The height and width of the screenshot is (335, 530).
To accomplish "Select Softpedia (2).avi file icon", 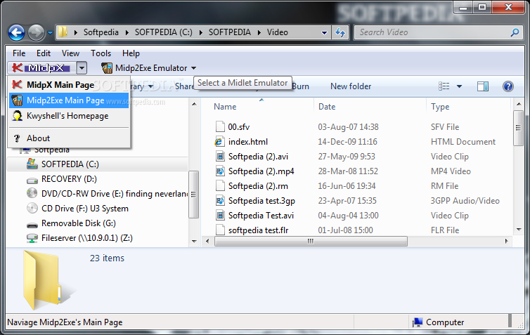I will pos(220,157).
